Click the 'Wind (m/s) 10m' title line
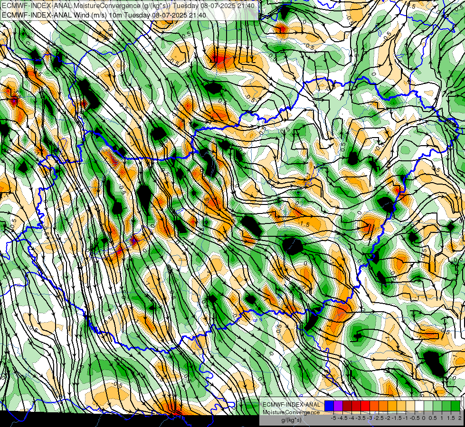Screen dimensions: 465x427 coord(104,15)
